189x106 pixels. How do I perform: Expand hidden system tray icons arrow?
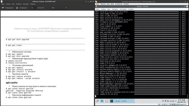[176, 101]
